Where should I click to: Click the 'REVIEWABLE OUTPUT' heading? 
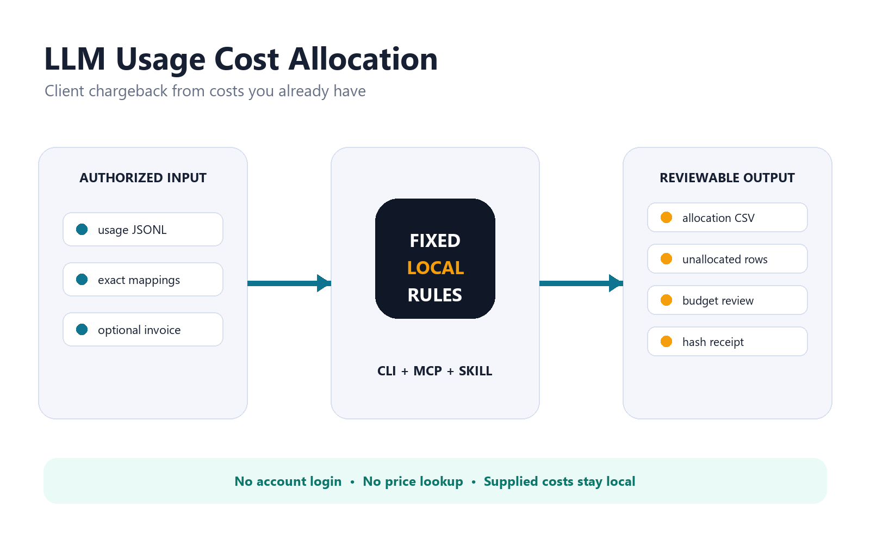click(727, 178)
